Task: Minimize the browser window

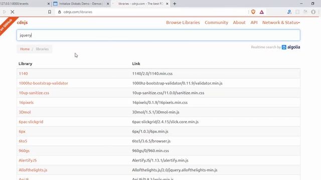Action: pyautogui.click(x=301, y=3)
